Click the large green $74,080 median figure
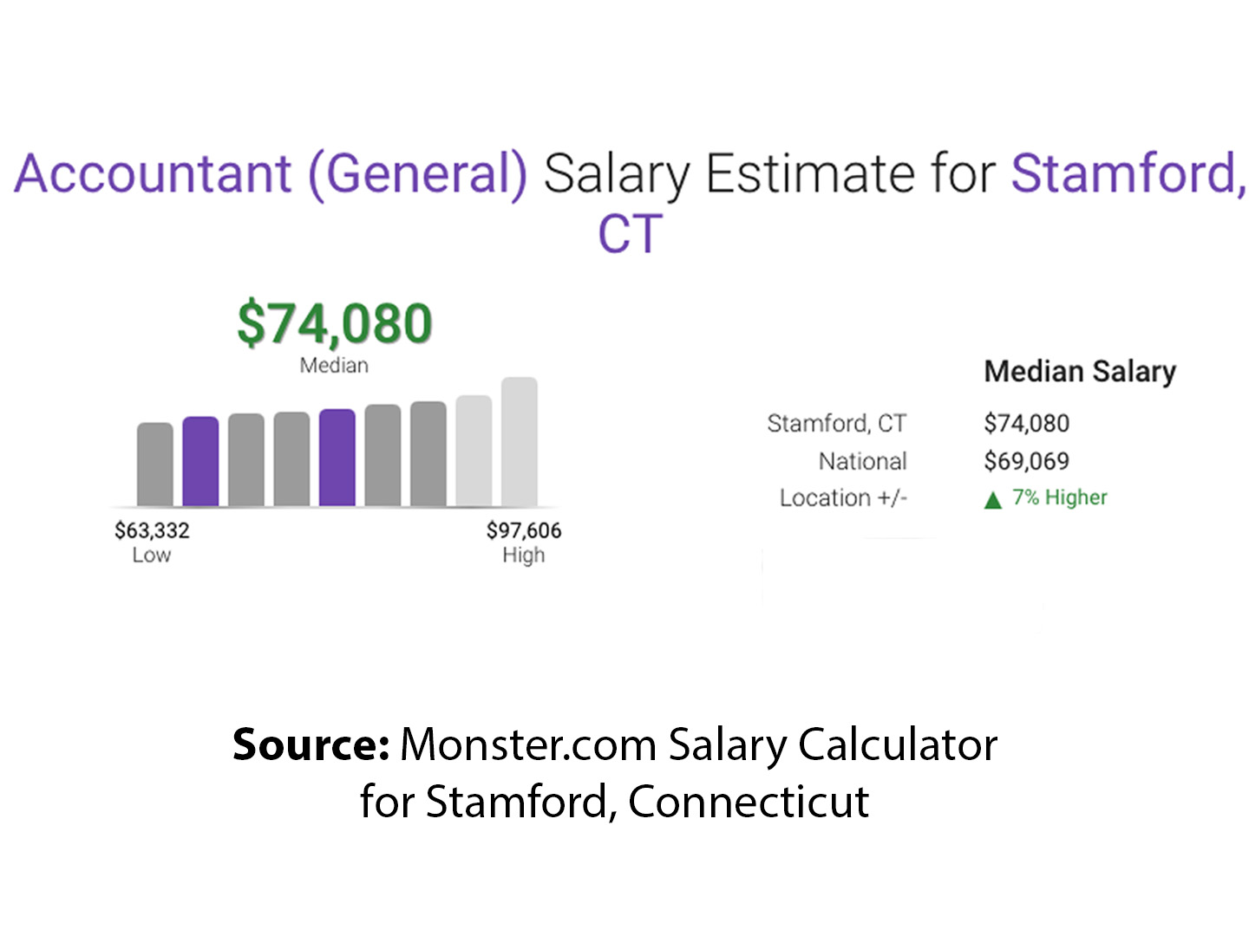The height and width of the screenshot is (936, 1249). 335,323
